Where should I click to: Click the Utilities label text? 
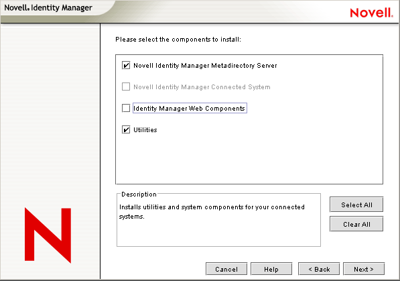(145, 130)
